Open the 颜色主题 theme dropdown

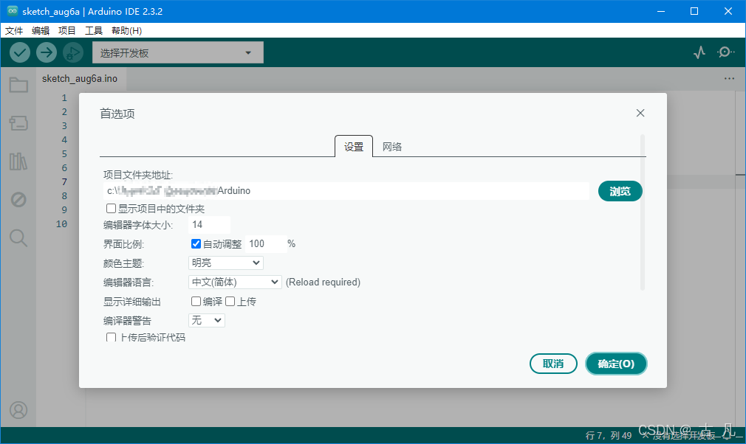pos(225,263)
